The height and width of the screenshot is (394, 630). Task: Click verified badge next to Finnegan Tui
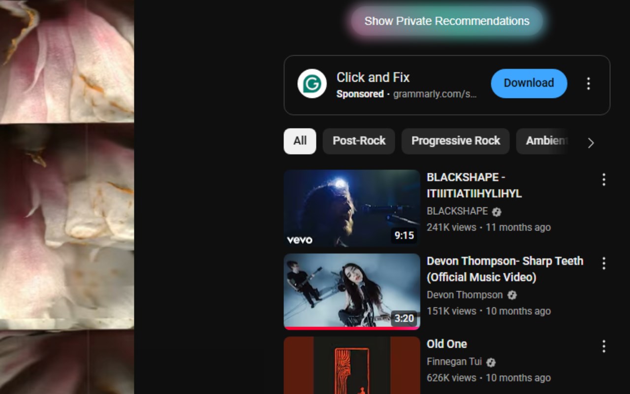point(491,362)
